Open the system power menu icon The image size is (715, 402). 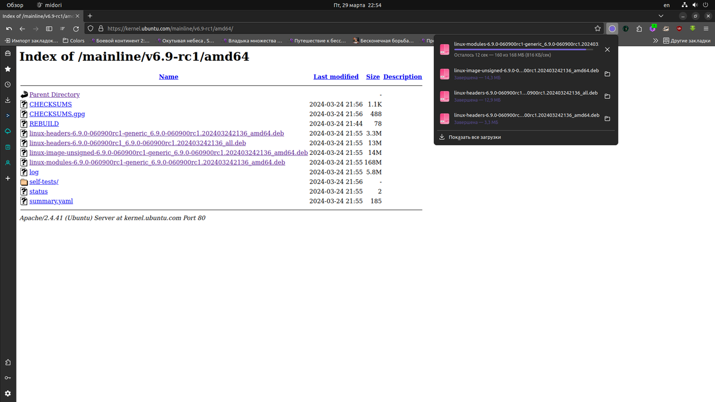pos(705,5)
